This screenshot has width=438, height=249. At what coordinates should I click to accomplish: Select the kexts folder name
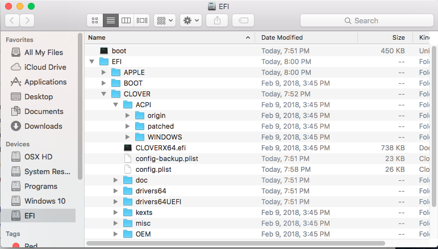[x=144, y=213]
